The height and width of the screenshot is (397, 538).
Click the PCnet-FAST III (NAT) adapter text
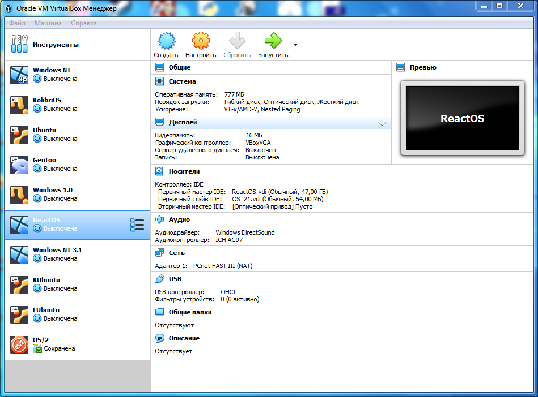point(223,266)
